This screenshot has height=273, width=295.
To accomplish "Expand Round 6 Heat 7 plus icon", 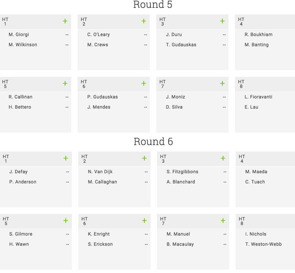I will coord(223,220).
